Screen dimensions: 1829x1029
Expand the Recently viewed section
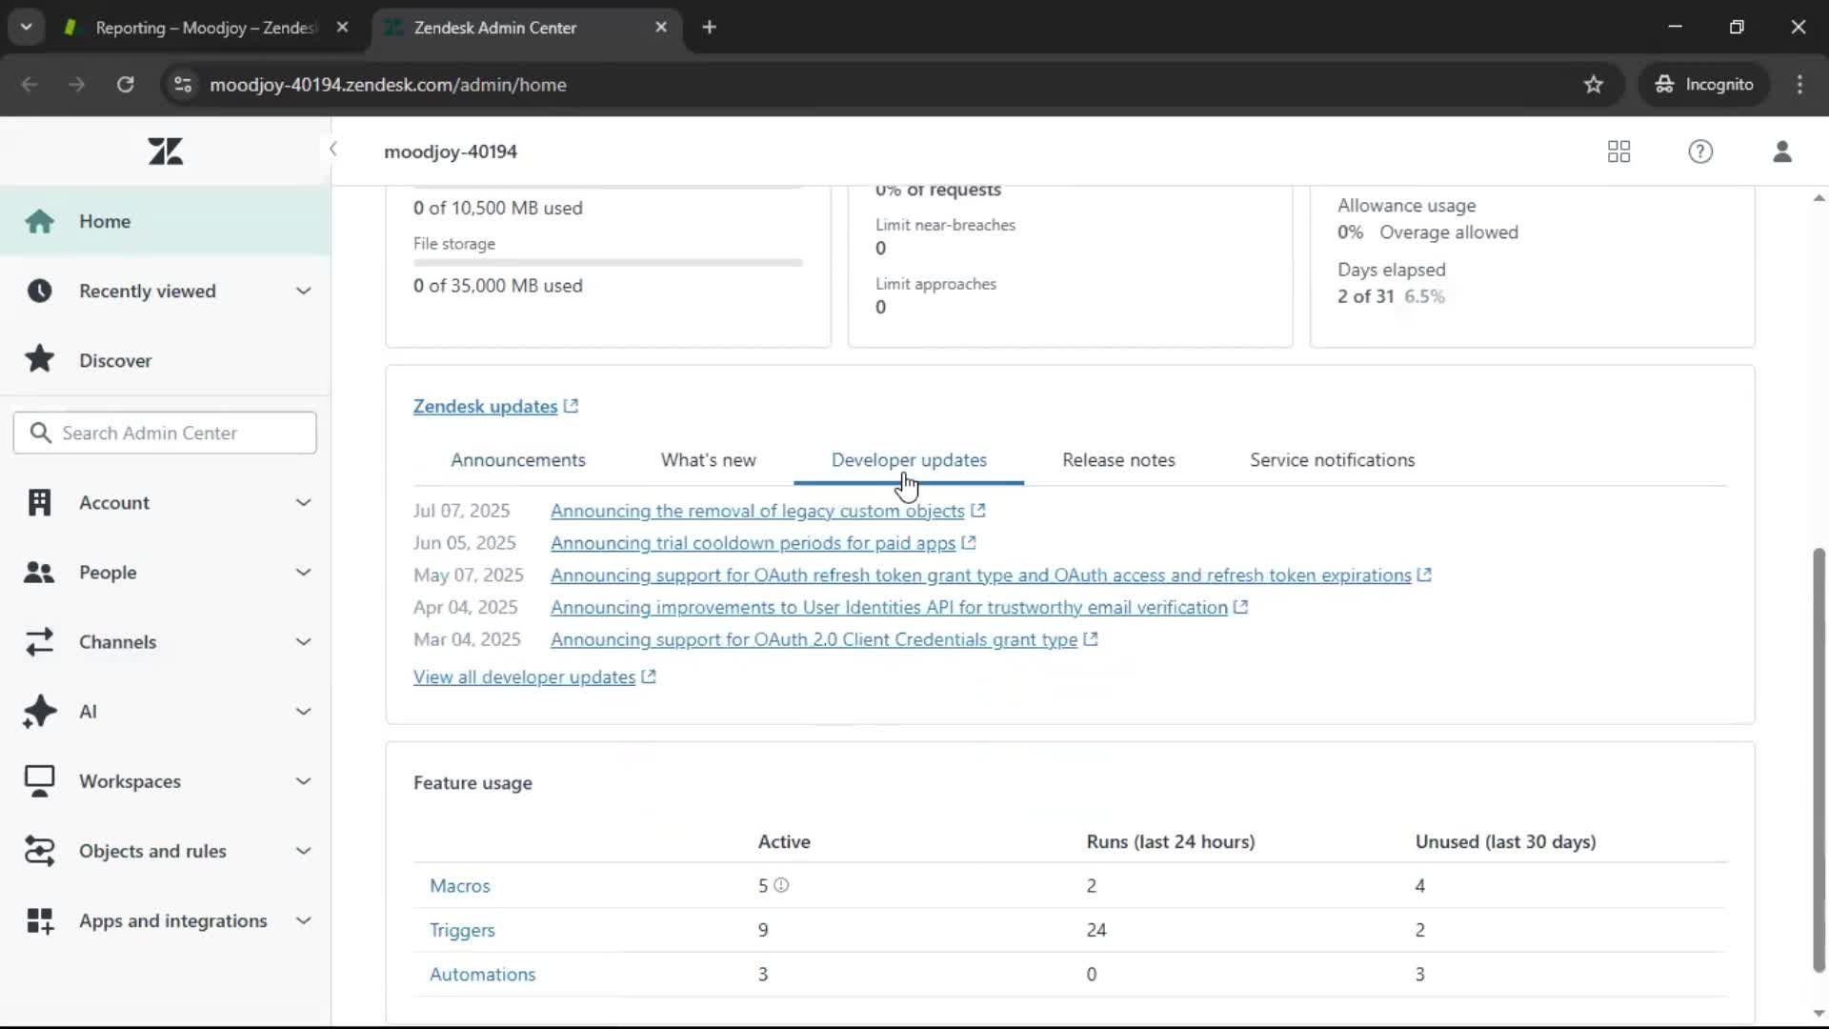point(303,291)
